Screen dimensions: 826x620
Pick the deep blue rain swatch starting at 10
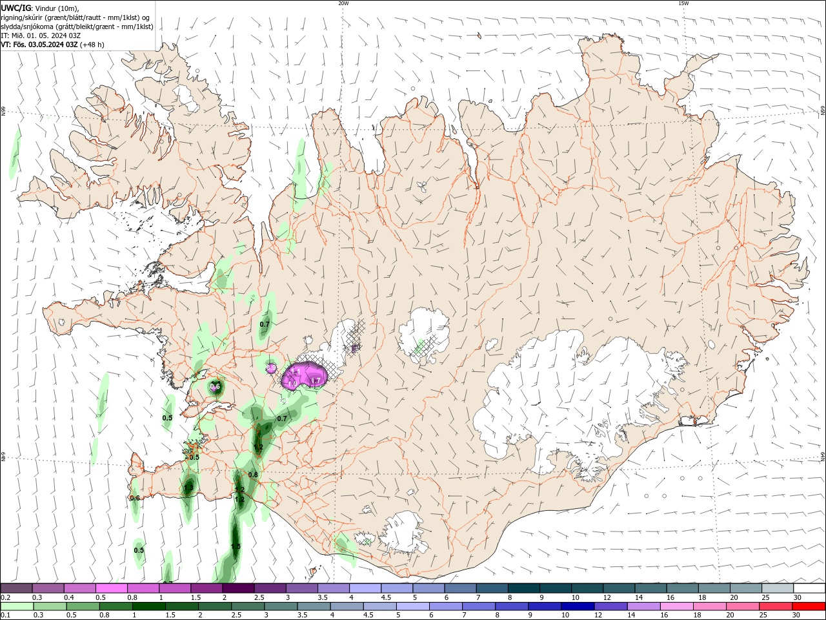pos(578,606)
